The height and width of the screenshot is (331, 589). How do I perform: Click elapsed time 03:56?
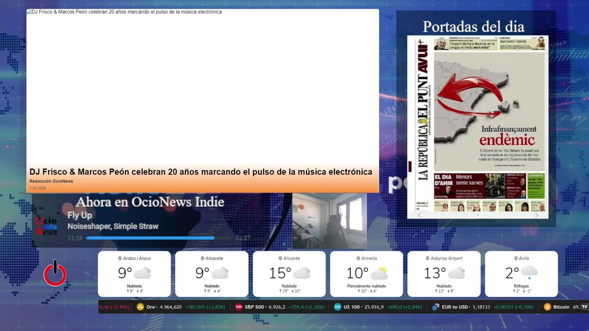pyautogui.click(x=75, y=238)
